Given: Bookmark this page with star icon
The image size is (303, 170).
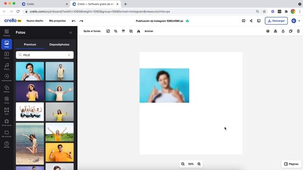Looking at the screenshot, I should click(264, 11).
